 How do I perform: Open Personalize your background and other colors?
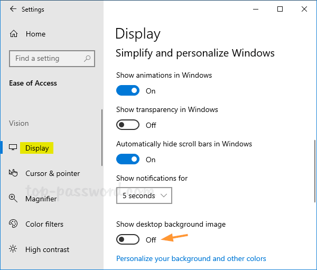tap(191, 259)
